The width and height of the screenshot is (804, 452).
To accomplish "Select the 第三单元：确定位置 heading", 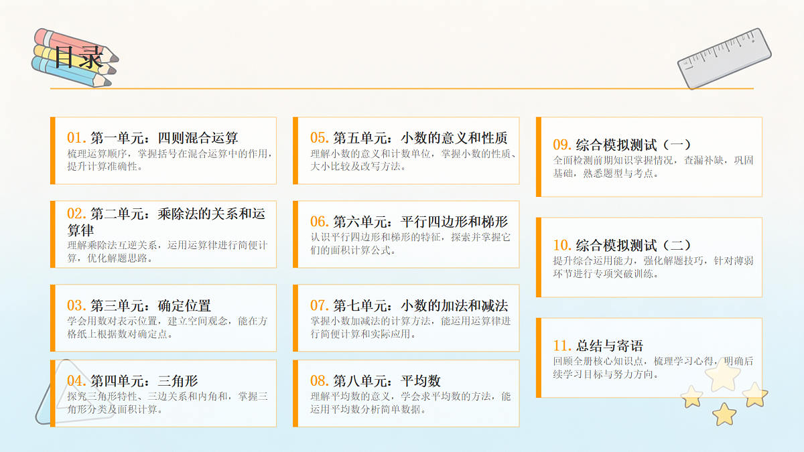I will click(x=151, y=306).
